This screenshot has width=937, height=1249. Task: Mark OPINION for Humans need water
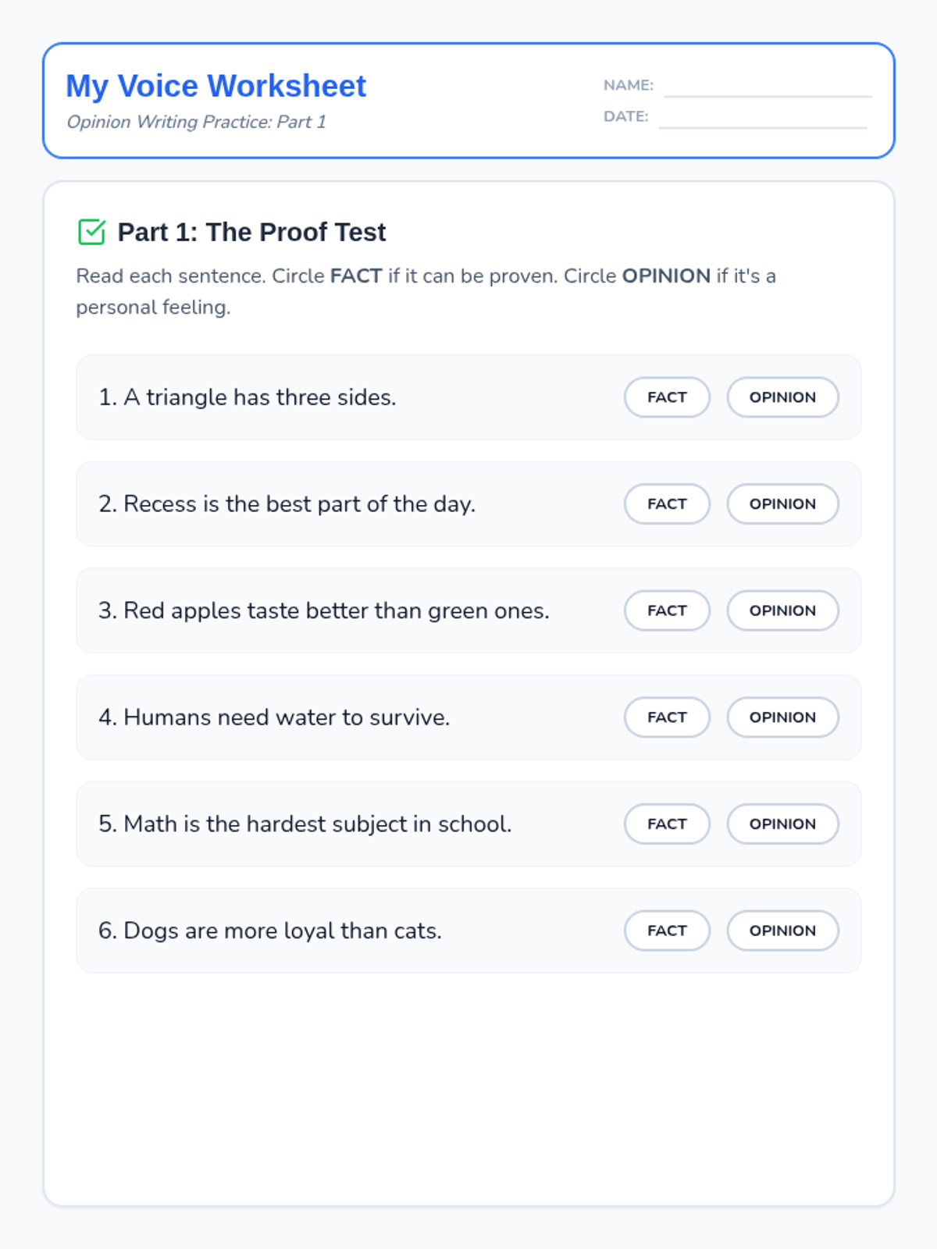(782, 717)
